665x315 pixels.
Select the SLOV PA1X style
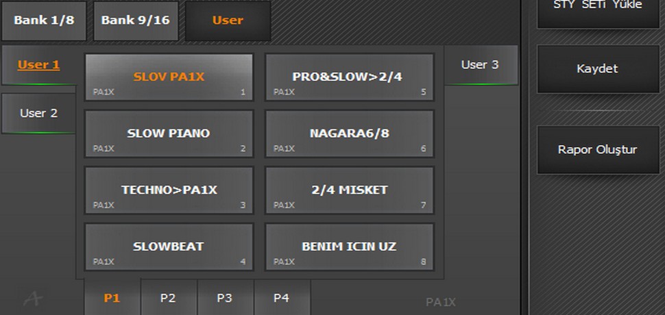click(169, 77)
